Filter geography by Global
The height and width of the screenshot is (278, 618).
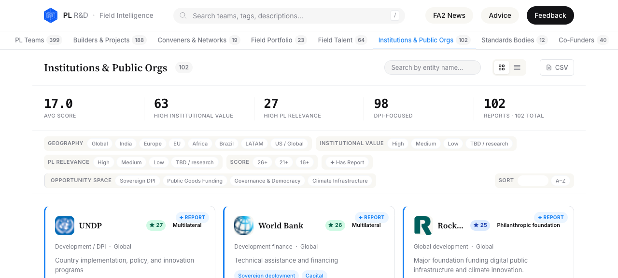(100, 144)
